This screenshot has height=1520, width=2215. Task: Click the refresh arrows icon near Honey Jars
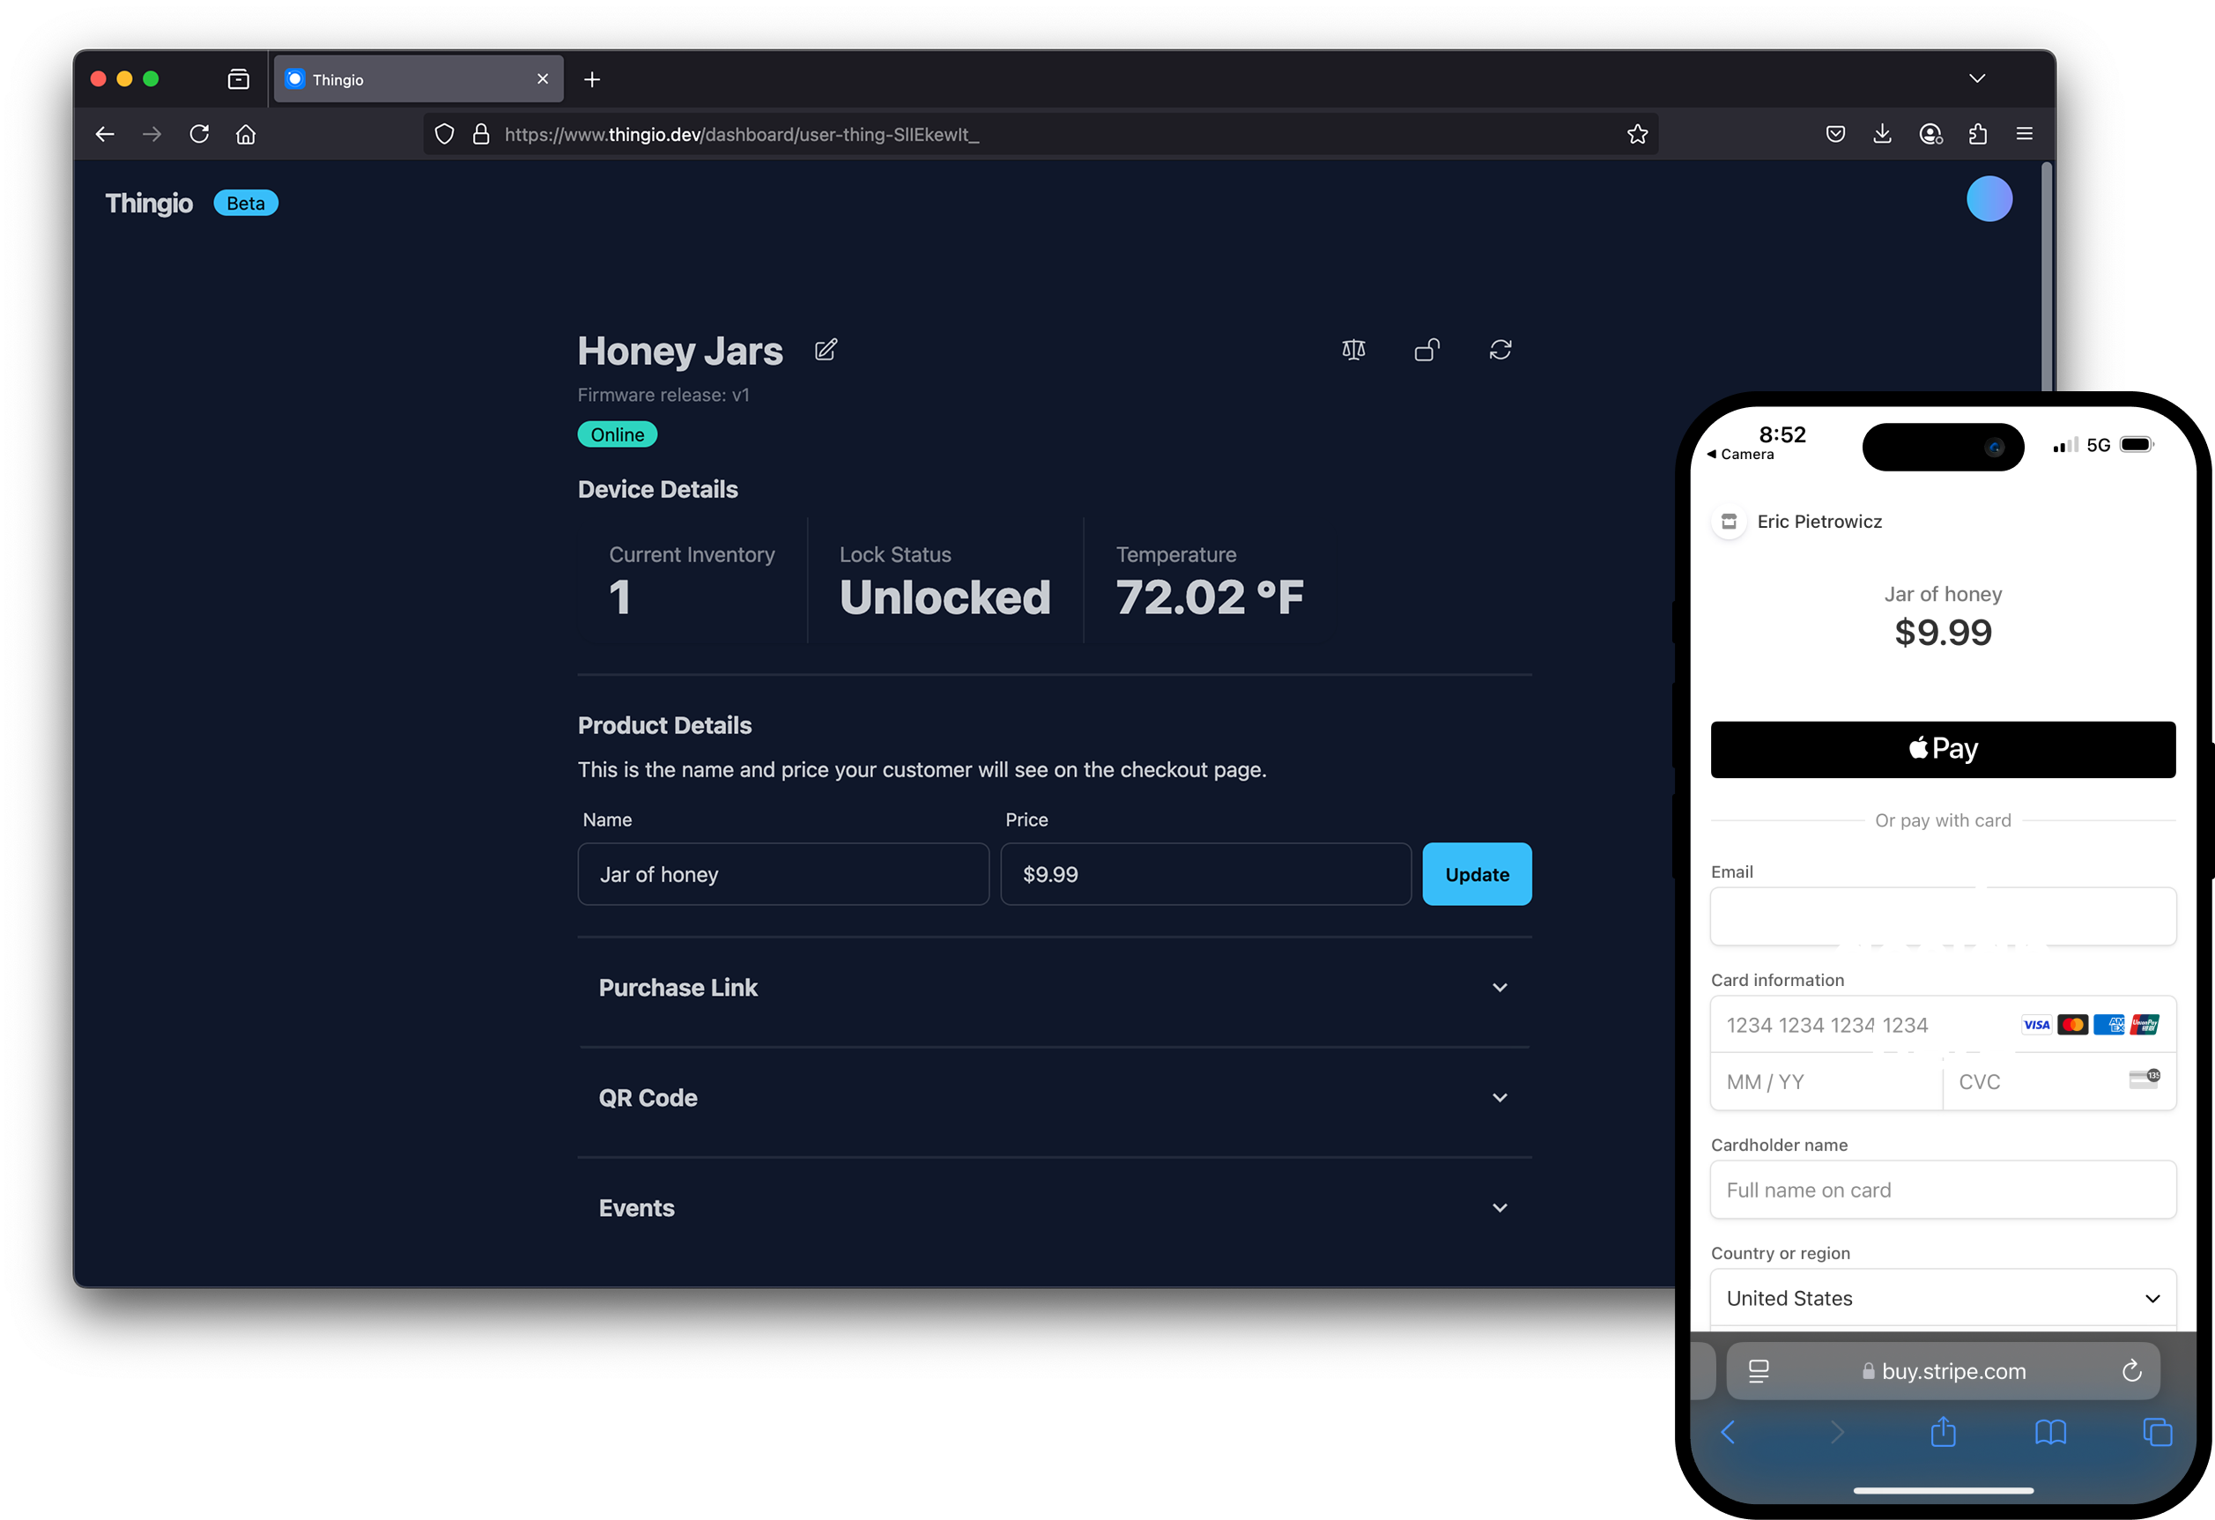[x=1500, y=350]
